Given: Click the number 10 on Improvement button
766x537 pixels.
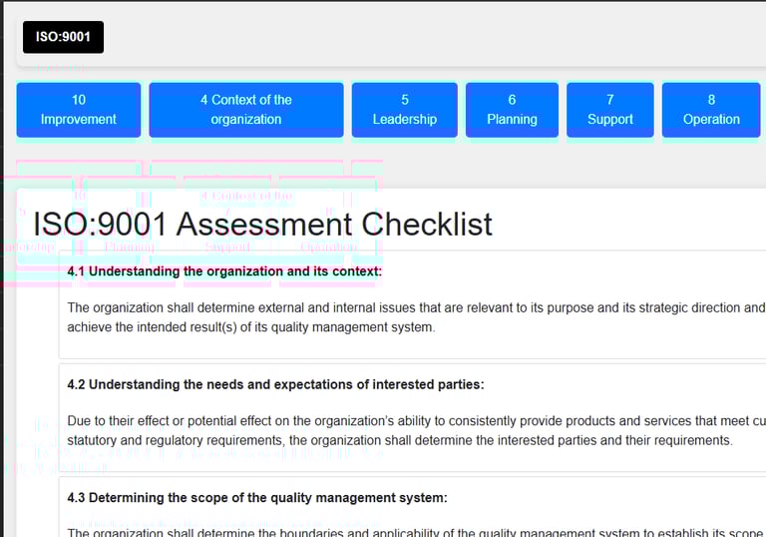Looking at the screenshot, I should 79,100.
